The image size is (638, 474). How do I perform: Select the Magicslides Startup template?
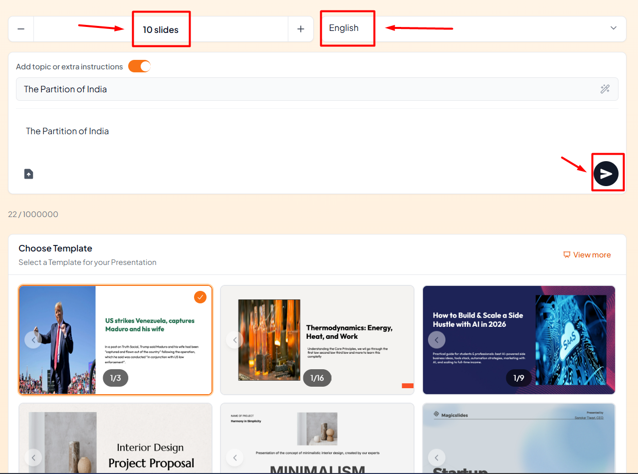[x=519, y=438]
